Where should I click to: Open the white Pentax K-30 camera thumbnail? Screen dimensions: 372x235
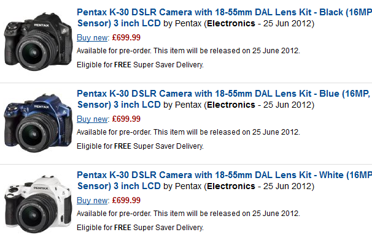pyautogui.click(x=38, y=204)
